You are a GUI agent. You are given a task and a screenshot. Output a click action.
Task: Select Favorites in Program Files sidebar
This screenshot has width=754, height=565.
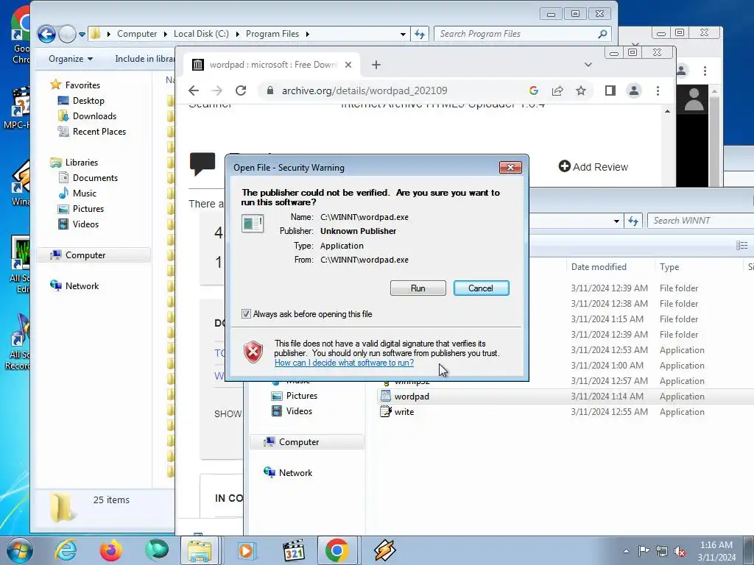tap(82, 85)
